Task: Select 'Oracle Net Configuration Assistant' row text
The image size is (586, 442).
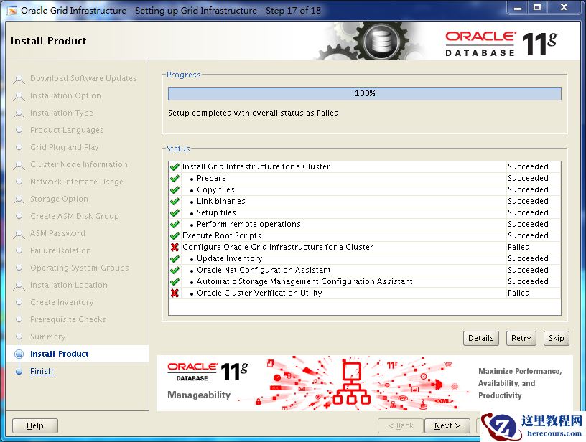Action: [264, 270]
